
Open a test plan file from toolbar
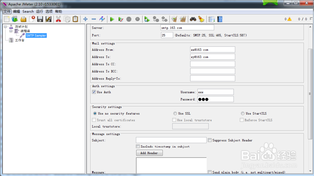coord(23,19)
